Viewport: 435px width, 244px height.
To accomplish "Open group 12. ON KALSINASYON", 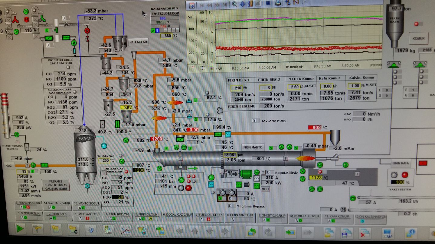I will (x=371, y=219).
